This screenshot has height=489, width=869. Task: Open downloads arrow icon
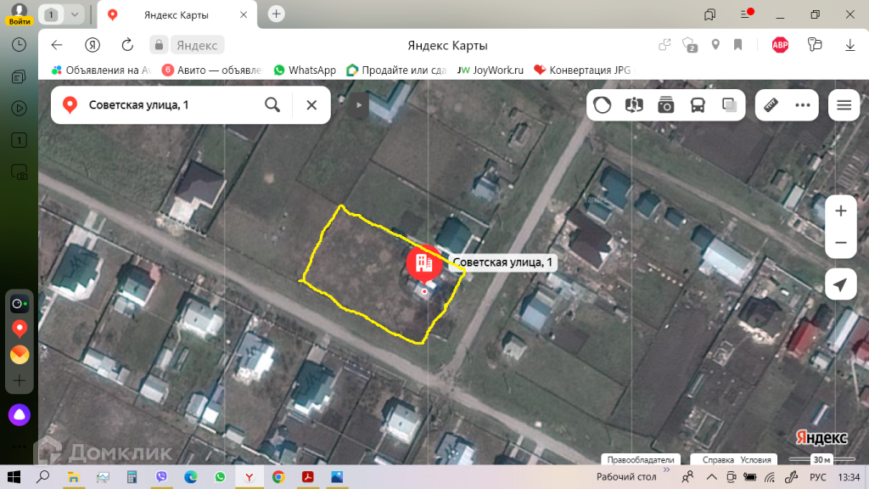point(849,45)
